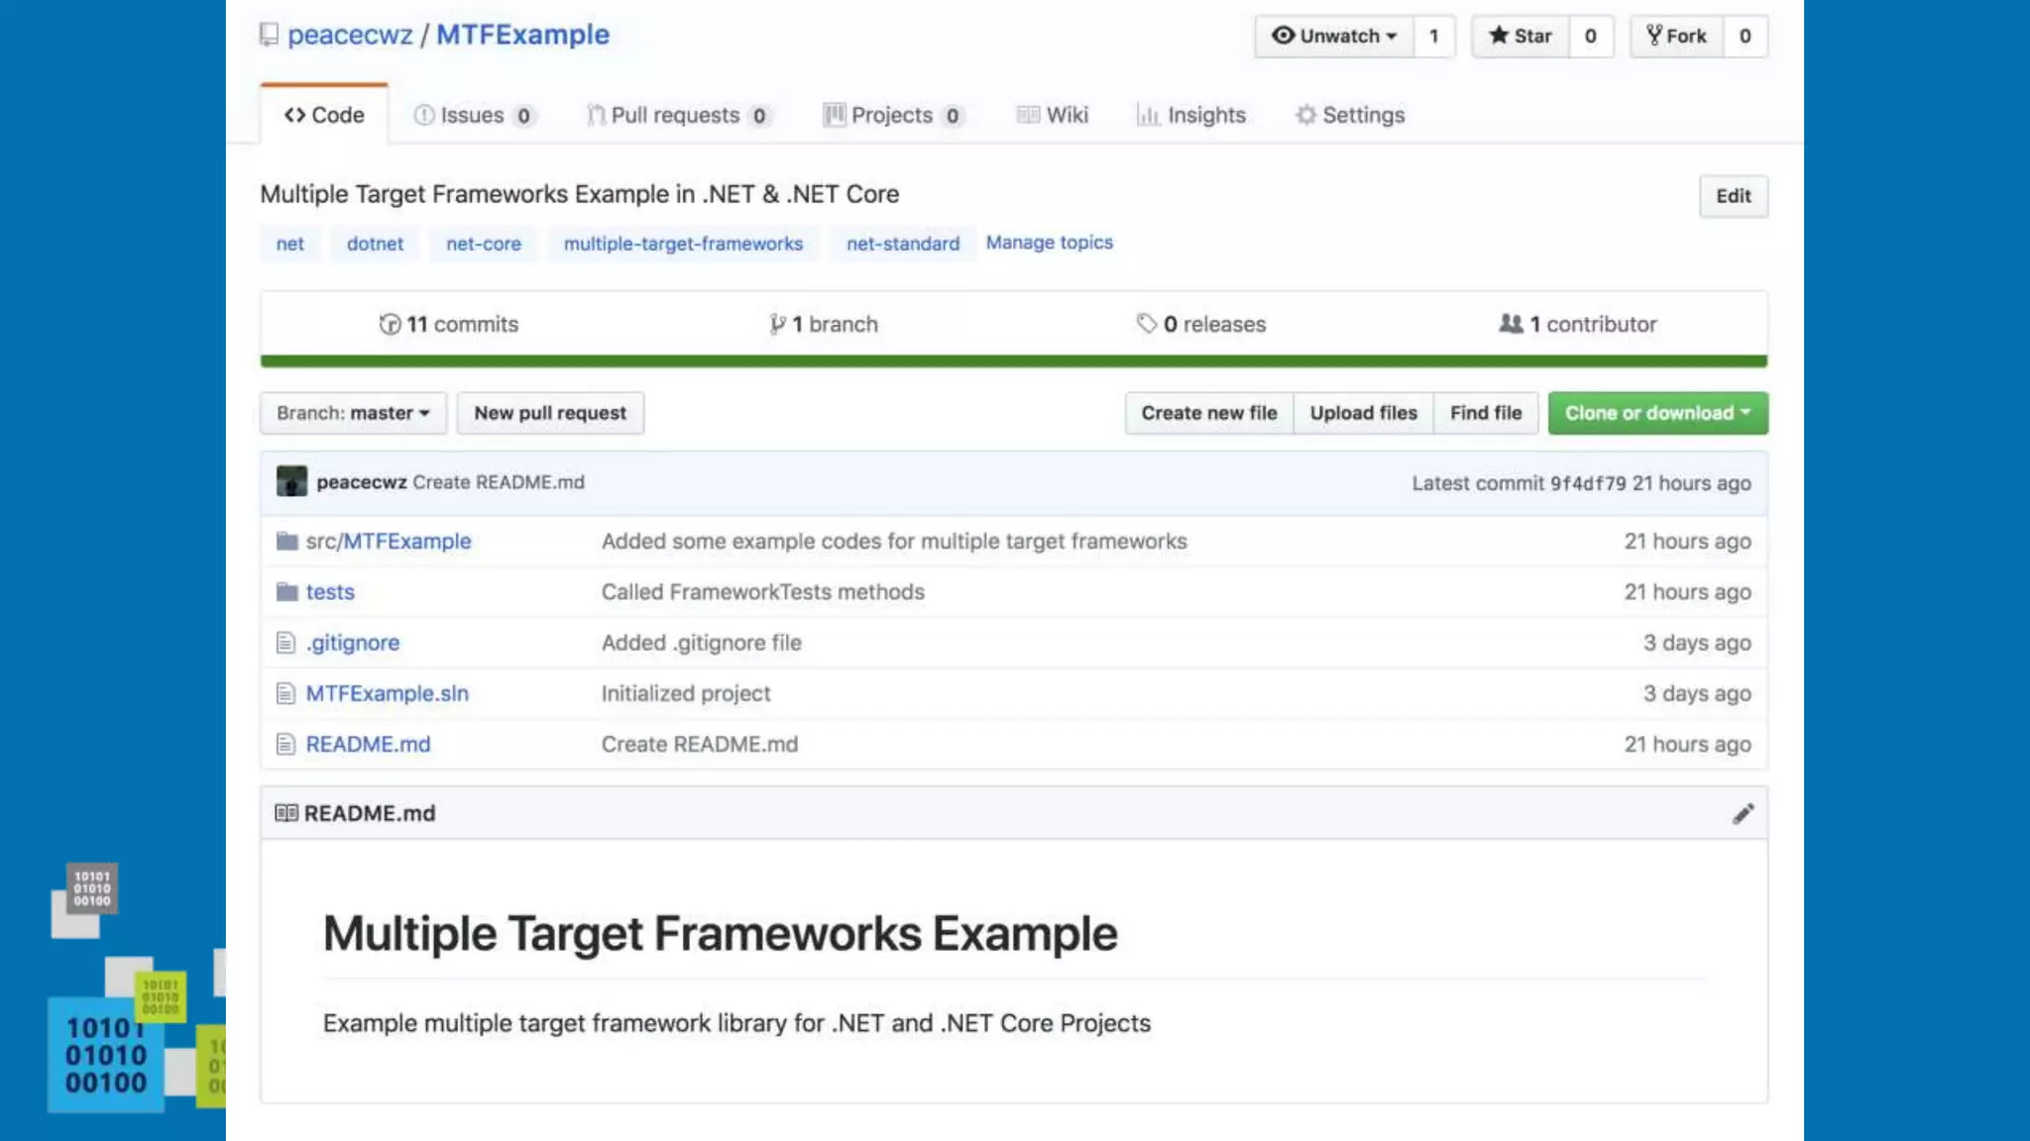Image resolution: width=2030 pixels, height=1141 pixels.
Task: Open the peacecwz owner link in title
Action: 350,35
